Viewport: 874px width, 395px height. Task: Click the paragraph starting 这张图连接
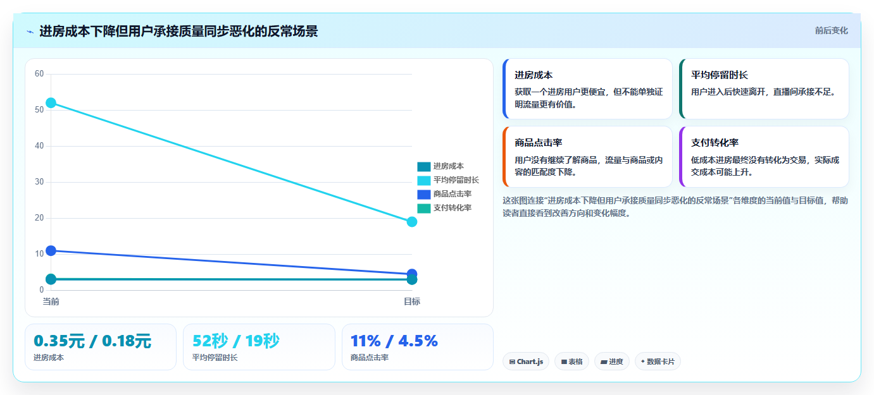(x=675, y=207)
